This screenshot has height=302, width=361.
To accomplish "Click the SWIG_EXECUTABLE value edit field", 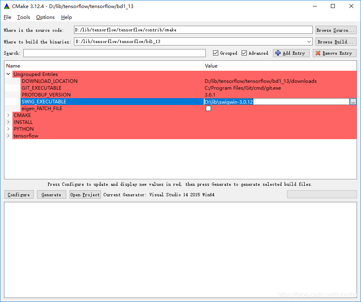I will point(277,102).
